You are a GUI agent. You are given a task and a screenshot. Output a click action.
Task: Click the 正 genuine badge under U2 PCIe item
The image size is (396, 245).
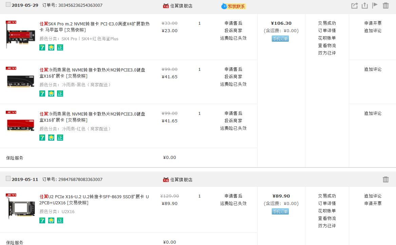[60, 220]
